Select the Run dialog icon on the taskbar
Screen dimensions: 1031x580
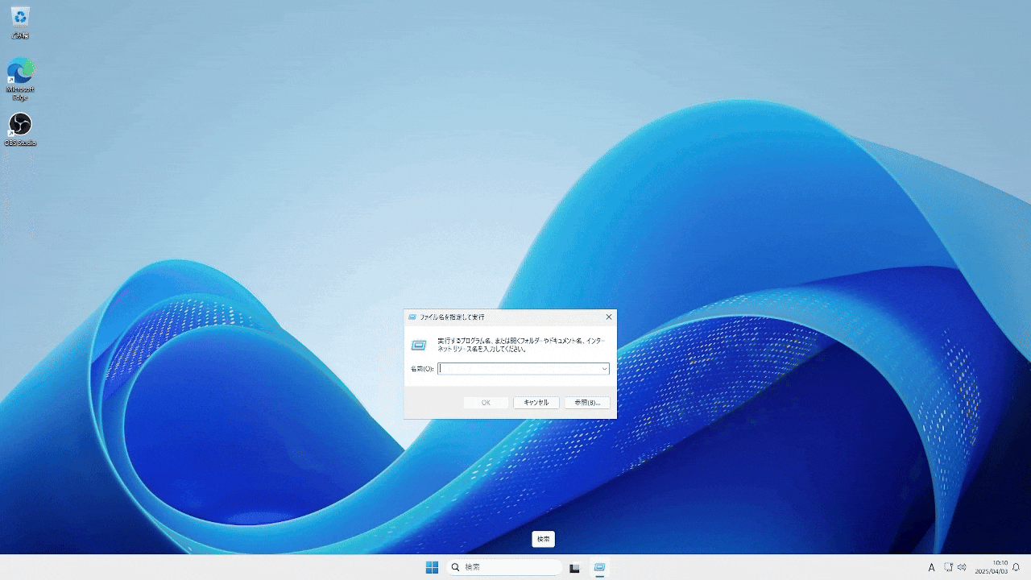pos(599,567)
